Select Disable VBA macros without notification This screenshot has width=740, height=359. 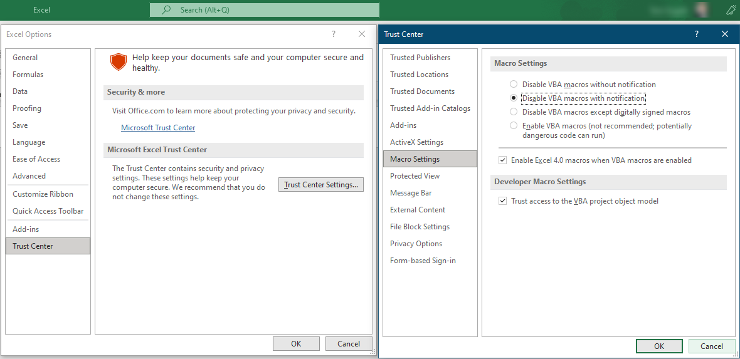(x=514, y=85)
